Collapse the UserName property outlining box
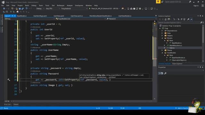Viewport: 205px width, 115px height. pyautogui.click(x=19, y=50)
